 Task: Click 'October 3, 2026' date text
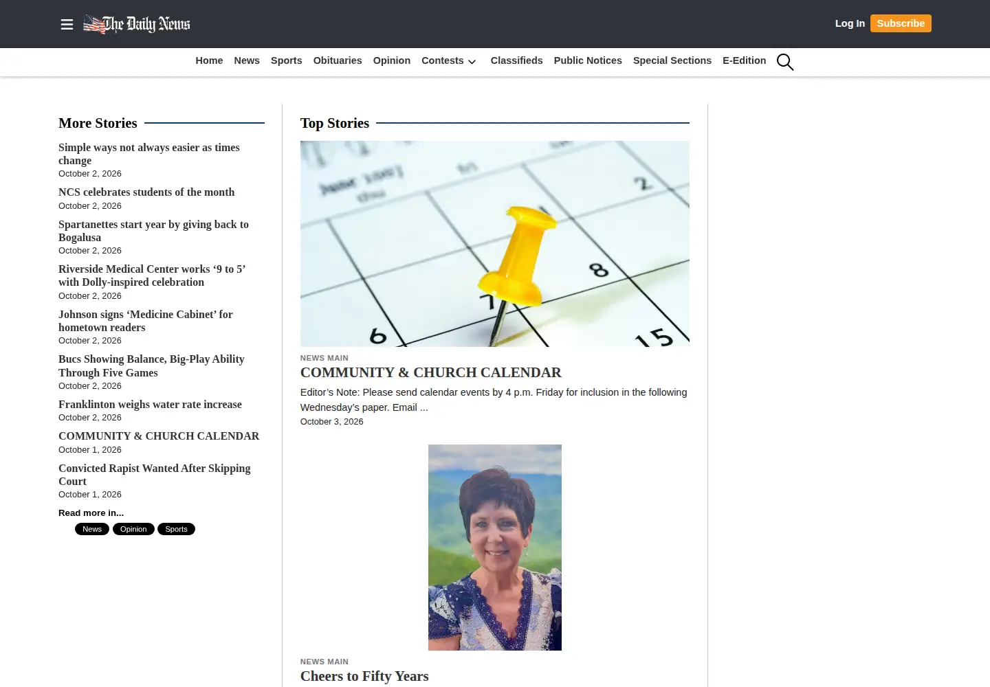click(x=332, y=422)
